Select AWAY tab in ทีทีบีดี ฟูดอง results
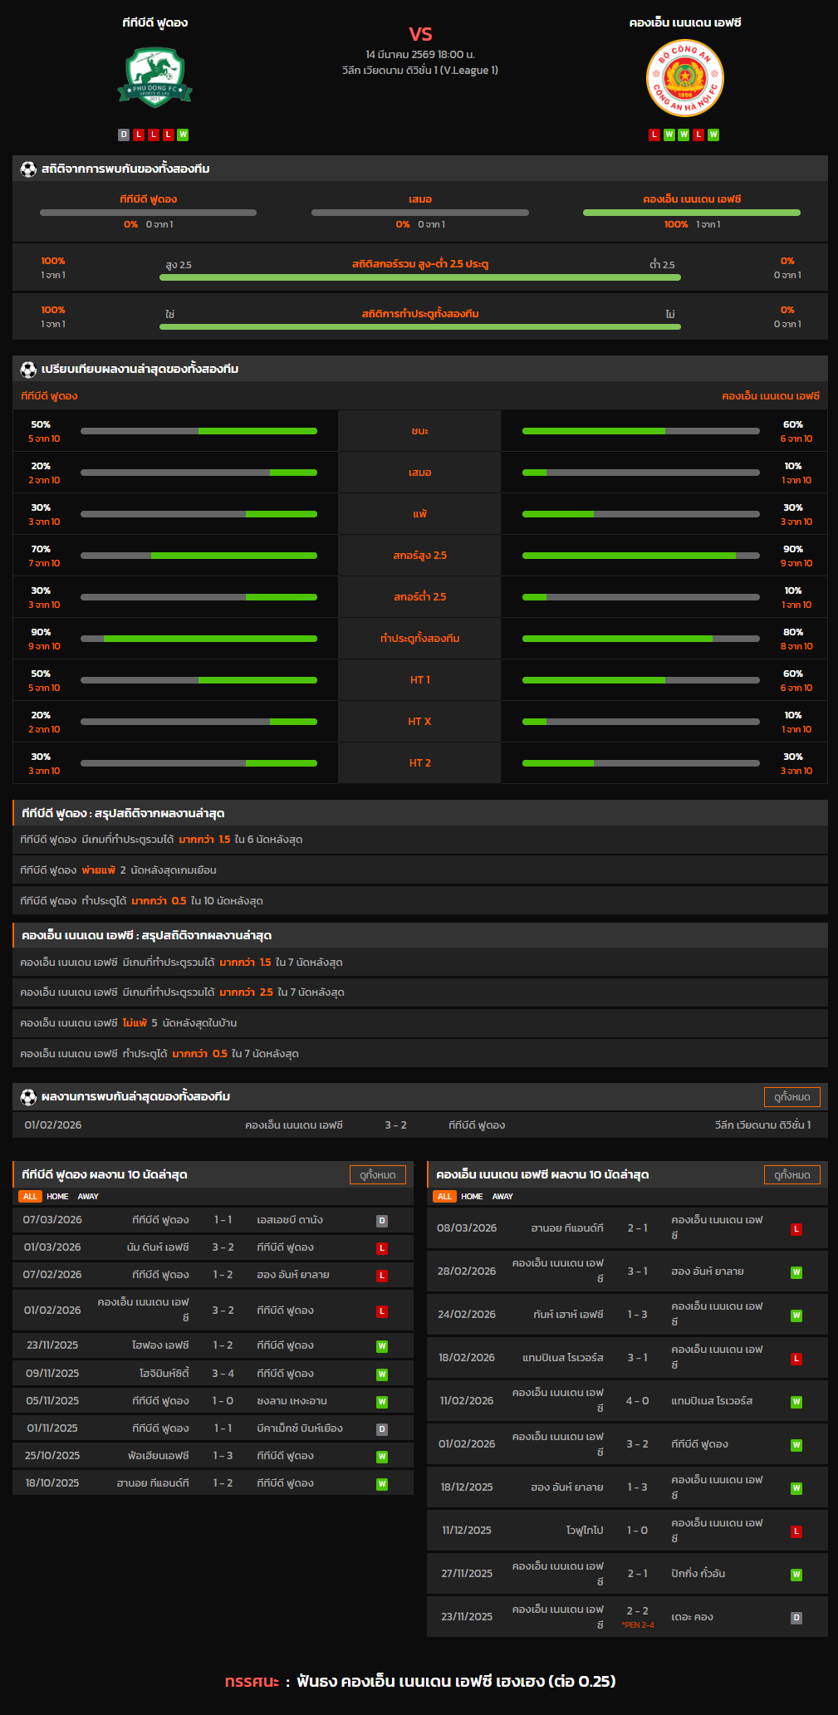The height and width of the screenshot is (1715, 838). pyautogui.click(x=88, y=1197)
